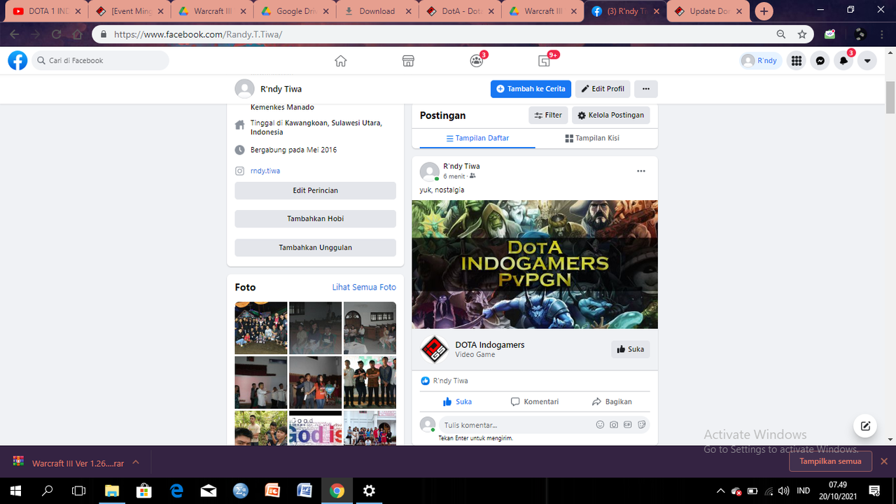Open File Explorer from taskbar
The height and width of the screenshot is (504, 896).
click(x=112, y=491)
